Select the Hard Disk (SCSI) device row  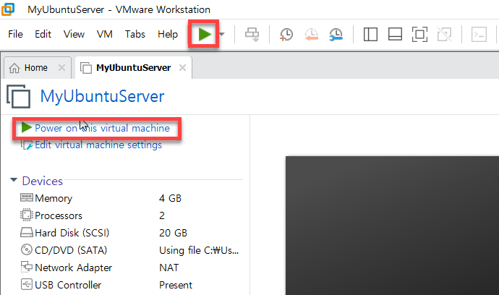[x=130, y=233]
